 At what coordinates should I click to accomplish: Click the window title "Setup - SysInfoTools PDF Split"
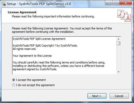coord(39,4)
